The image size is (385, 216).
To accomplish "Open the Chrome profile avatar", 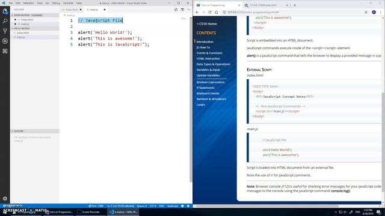I will click(x=374, y=12).
